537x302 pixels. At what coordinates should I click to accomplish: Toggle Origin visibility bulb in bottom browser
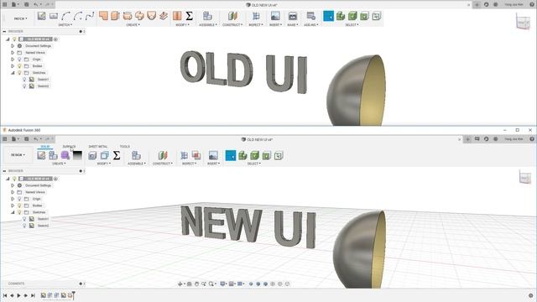19,199
